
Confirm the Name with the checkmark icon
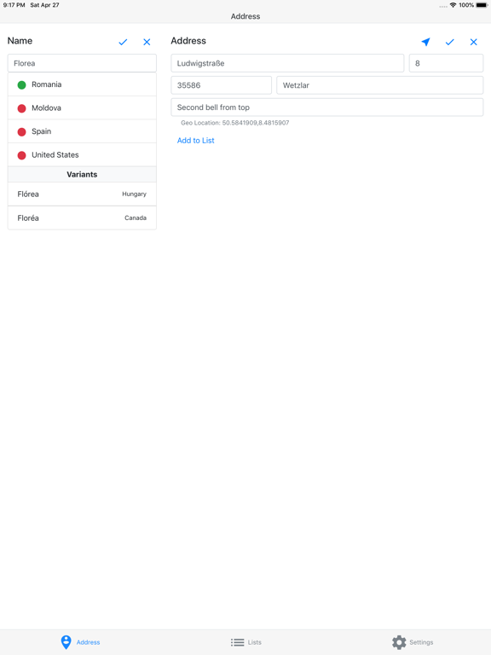(123, 42)
